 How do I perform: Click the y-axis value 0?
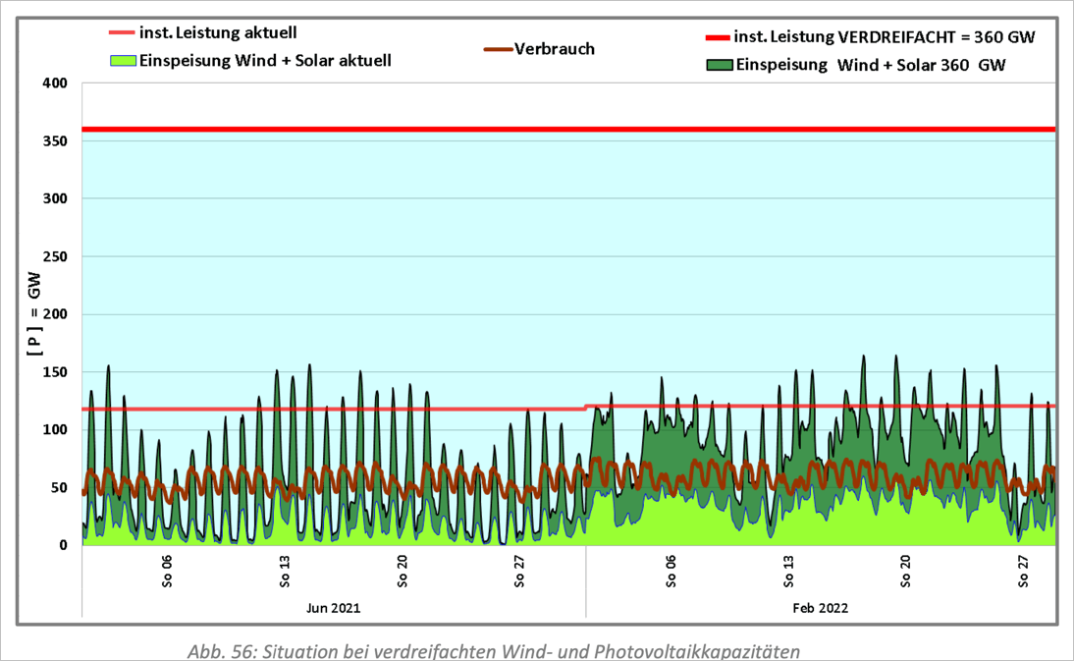64,545
